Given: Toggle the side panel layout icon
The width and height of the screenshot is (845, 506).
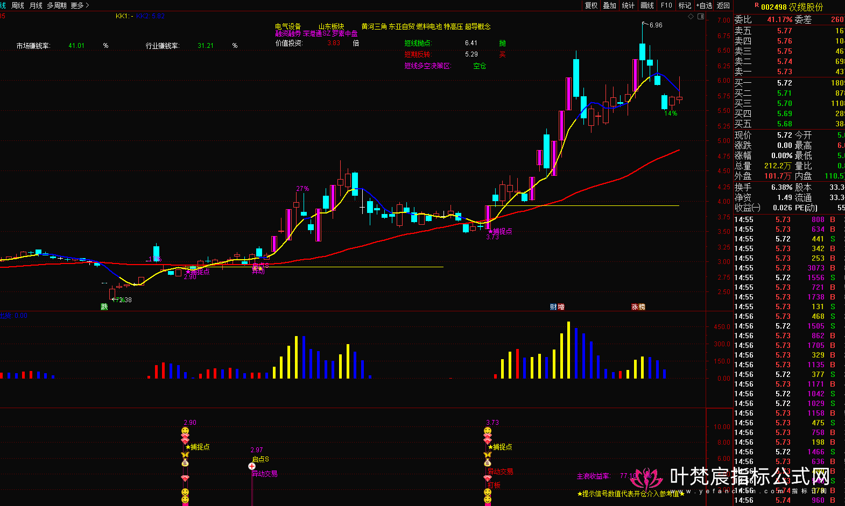Looking at the screenshot, I should pyautogui.click(x=701, y=17).
